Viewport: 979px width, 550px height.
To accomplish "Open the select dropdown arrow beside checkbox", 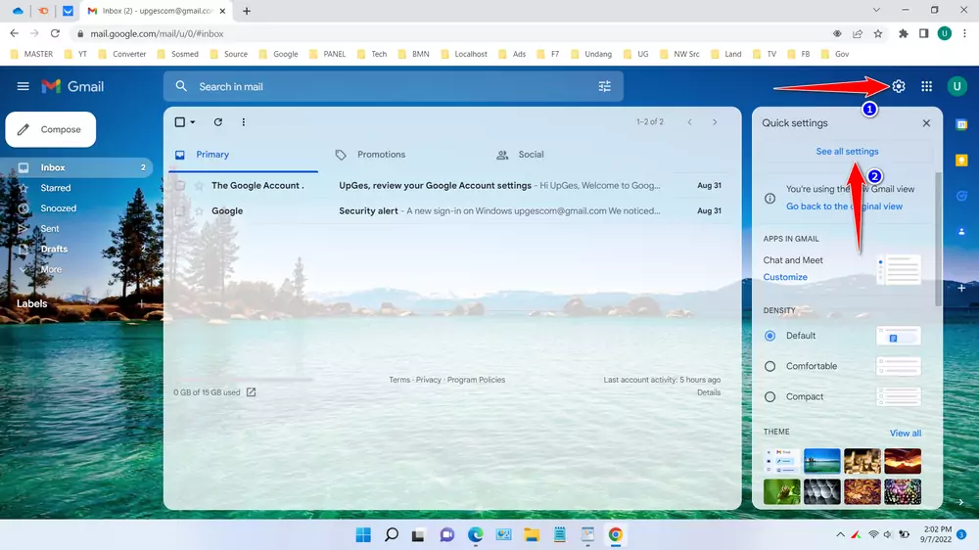I will point(193,121).
